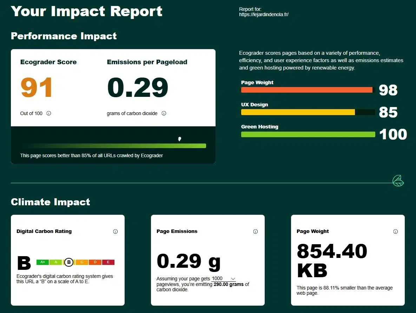Open the 1000 pageviews dropdown

click(223, 279)
